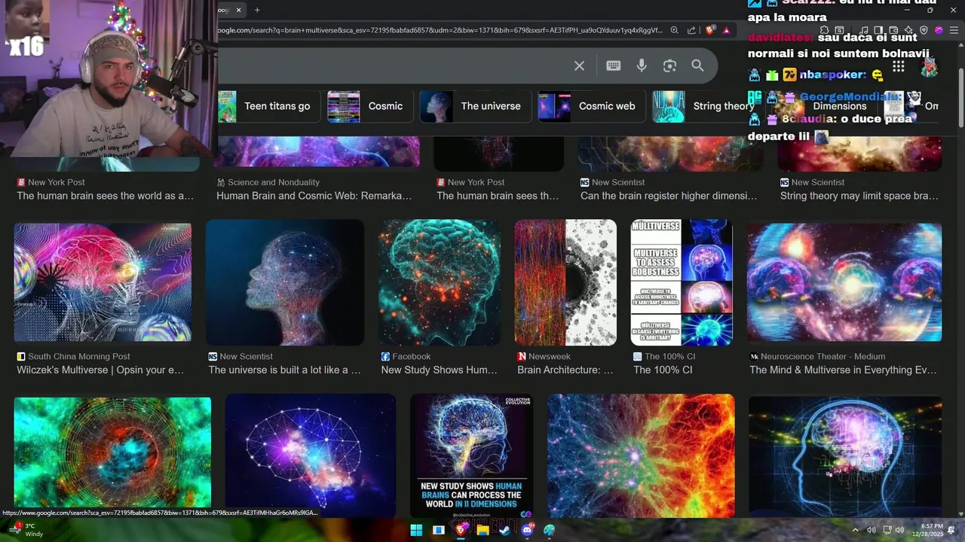Screen dimensions: 965x542
Task: Search by image with the camera icon
Action: [669, 66]
